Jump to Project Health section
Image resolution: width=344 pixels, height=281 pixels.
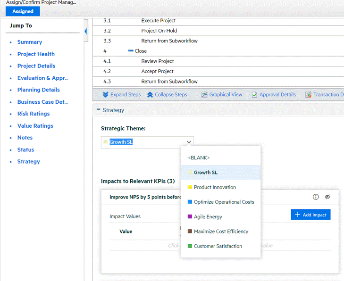pos(36,54)
